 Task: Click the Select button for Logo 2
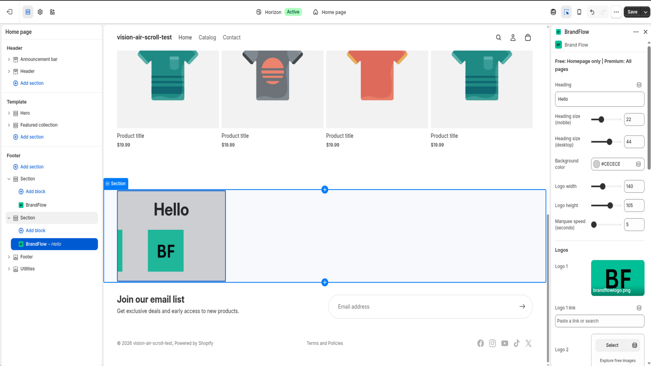tap(612, 345)
